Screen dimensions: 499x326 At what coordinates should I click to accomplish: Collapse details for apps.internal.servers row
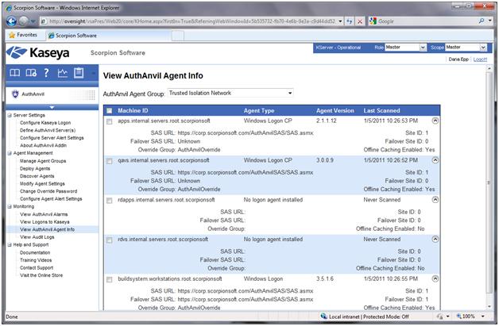(435, 121)
